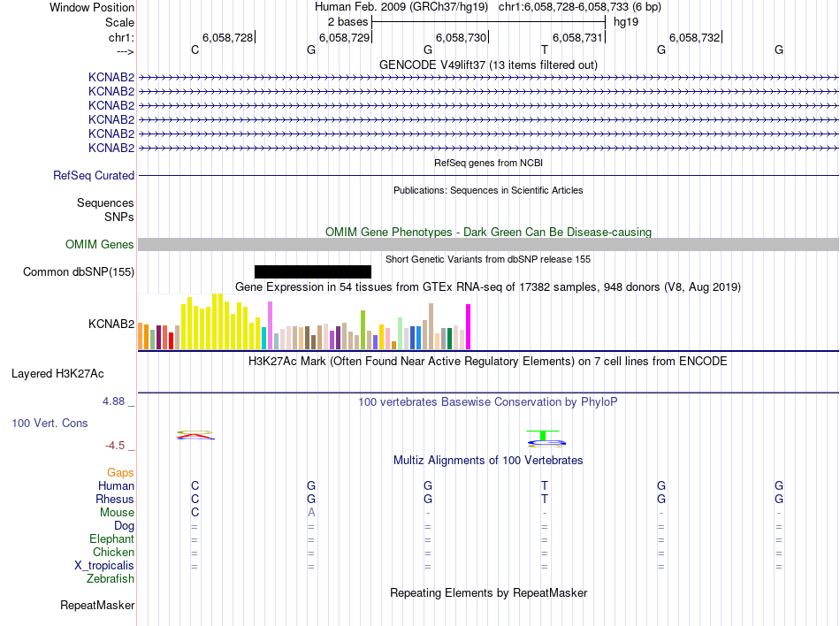This screenshot has width=840, height=626.
Task: Click the -4.5 PhyloP lower scale value
Action: point(115,446)
